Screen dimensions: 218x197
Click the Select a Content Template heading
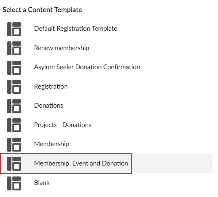42,10
